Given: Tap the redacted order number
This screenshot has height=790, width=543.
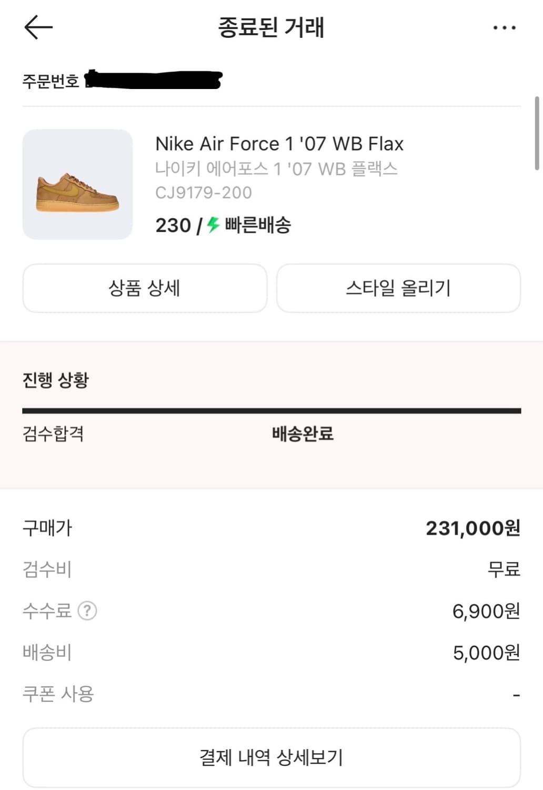Looking at the screenshot, I should pyautogui.click(x=153, y=80).
